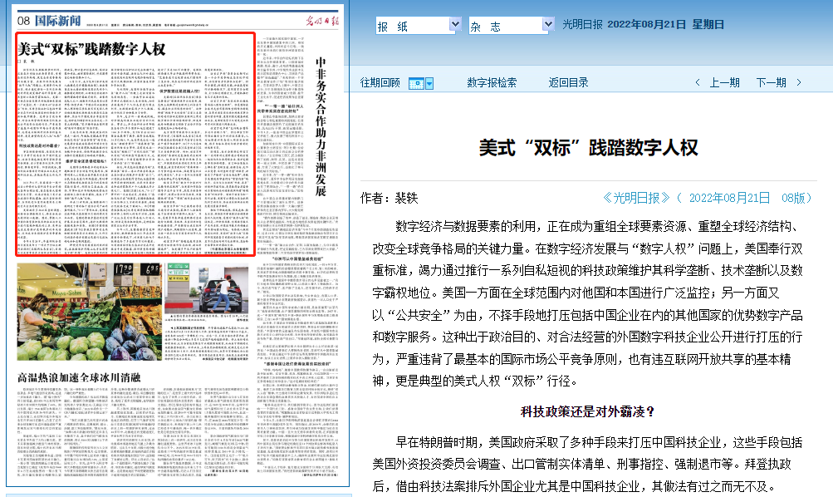The image size is (833, 497).
Task: Open the calendar icon beside 往期回顾
Action: pos(417,83)
